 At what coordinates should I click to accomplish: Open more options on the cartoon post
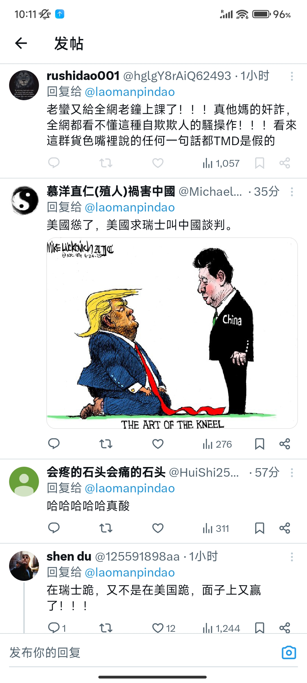[x=292, y=192]
